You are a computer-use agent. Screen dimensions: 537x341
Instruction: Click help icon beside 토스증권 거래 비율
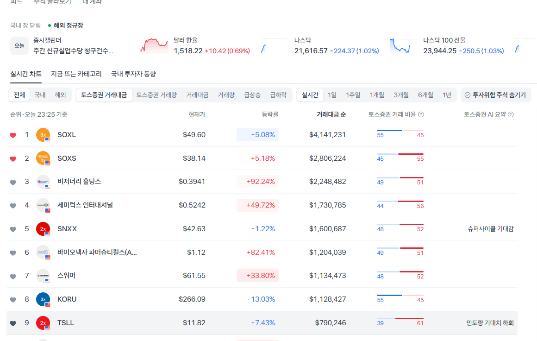pos(421,114)
